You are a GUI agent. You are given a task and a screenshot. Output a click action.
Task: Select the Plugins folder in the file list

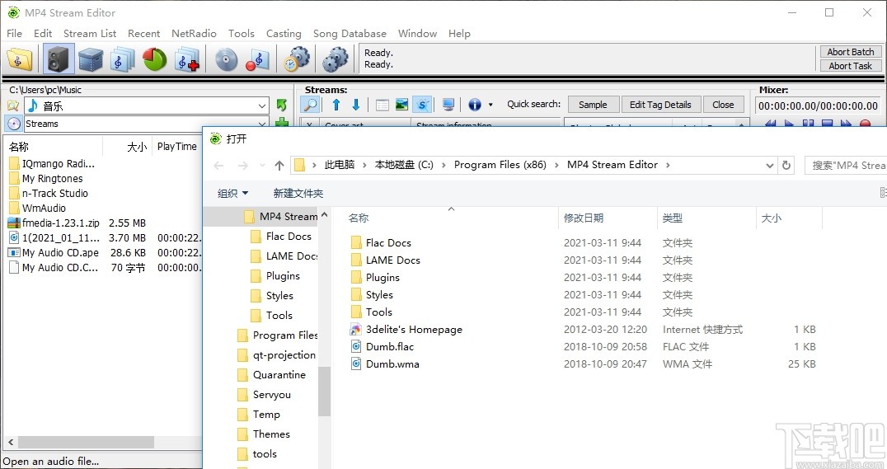tap(382, 278)
